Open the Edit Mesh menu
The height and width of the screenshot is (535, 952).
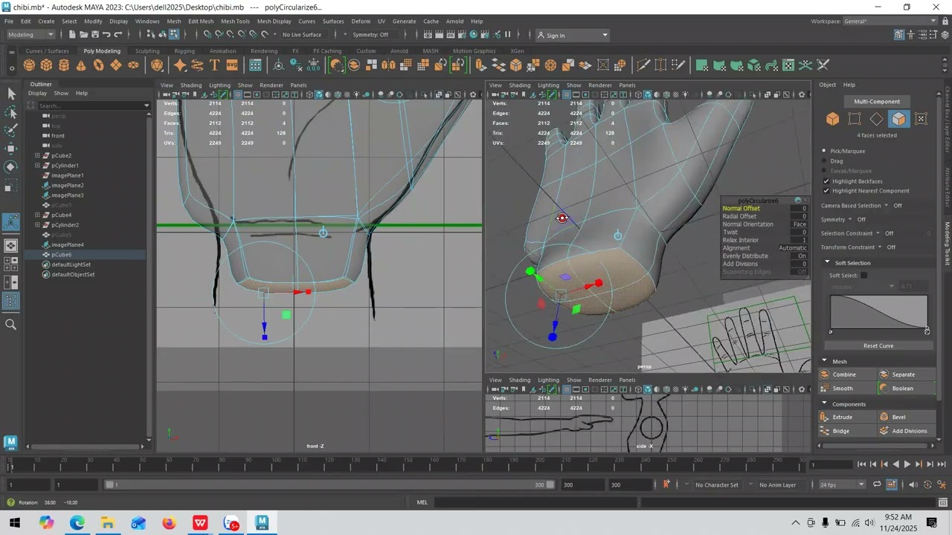tap(201, 22)
